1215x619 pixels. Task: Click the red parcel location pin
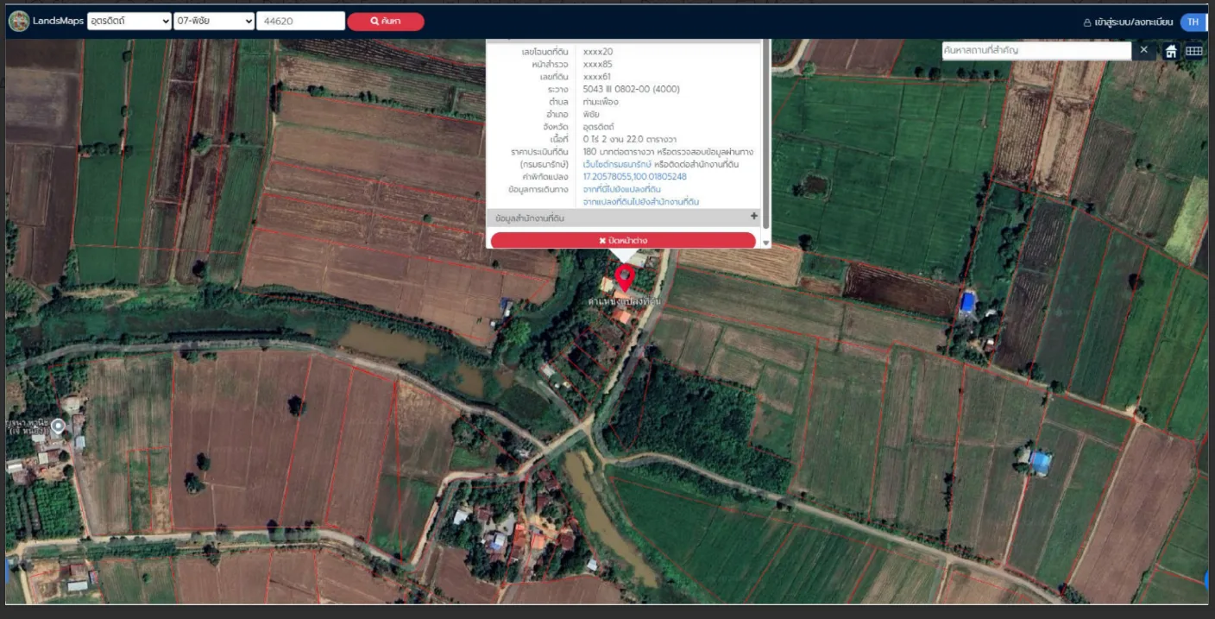(x=625, y=278)
